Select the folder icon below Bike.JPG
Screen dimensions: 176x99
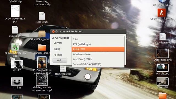163,96
